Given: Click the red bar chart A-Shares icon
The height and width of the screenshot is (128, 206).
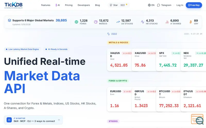Looking at the screenshot, I should click(167, 22).
